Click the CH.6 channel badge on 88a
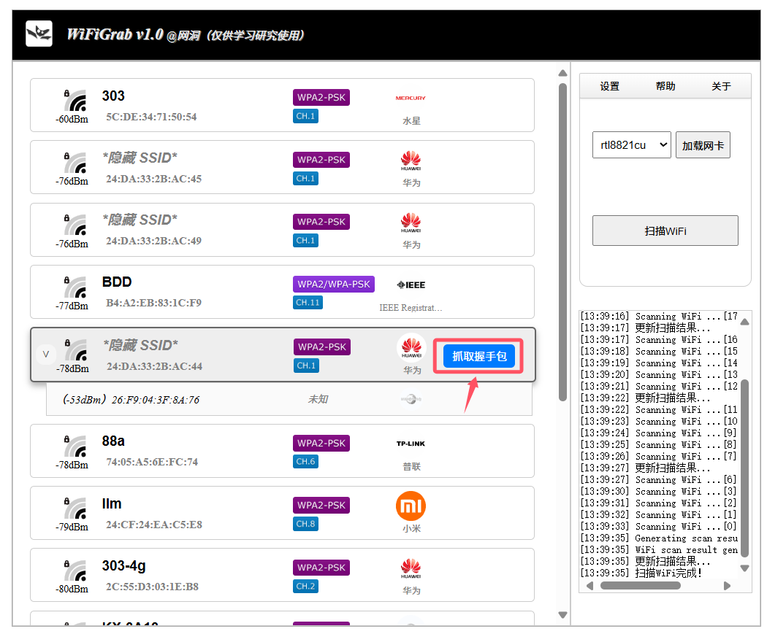Screen dimensions: 767x634 306,461
